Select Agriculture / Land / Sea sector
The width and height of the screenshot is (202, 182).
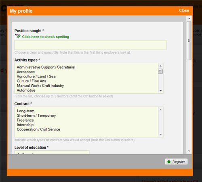pyautogui.click(x=36, y=76)
